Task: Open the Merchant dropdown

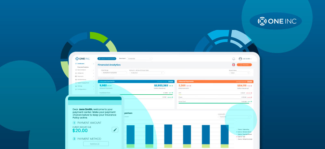Action: pyautogui.click(x=139, y=59)
